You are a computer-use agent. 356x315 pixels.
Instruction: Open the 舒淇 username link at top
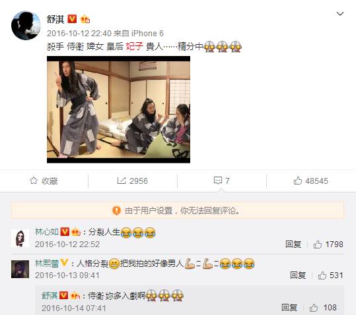[55, 19]
